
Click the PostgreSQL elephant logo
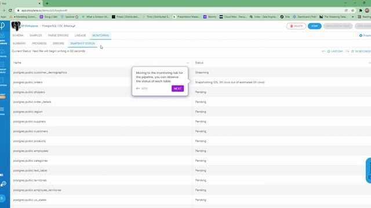(x=16, y=25)
